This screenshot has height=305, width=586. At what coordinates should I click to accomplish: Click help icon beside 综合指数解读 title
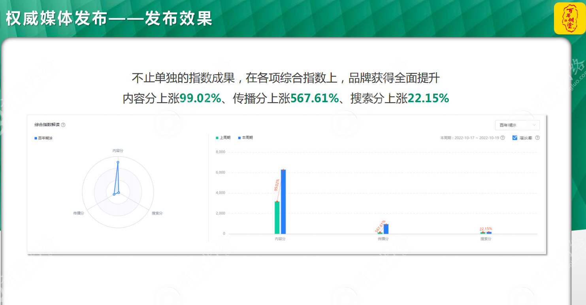[x=63, y=125]
